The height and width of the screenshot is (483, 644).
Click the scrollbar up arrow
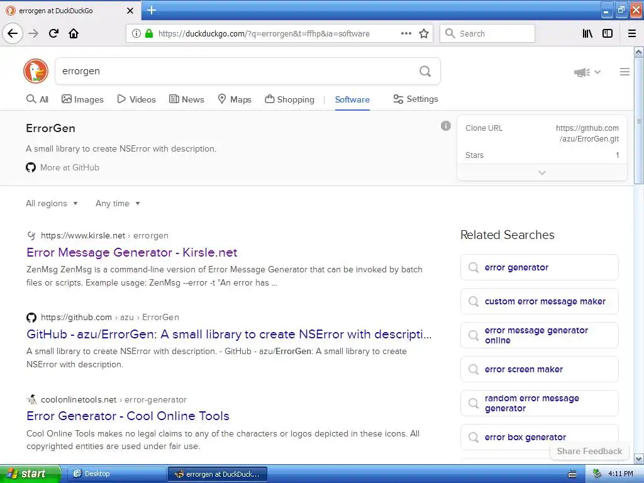click(639, 52)
